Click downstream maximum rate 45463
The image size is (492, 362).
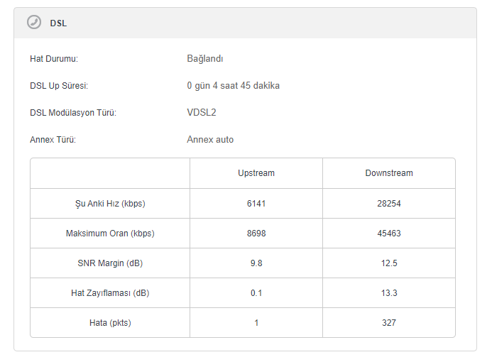pyautogui.click(x=389, y=234)
